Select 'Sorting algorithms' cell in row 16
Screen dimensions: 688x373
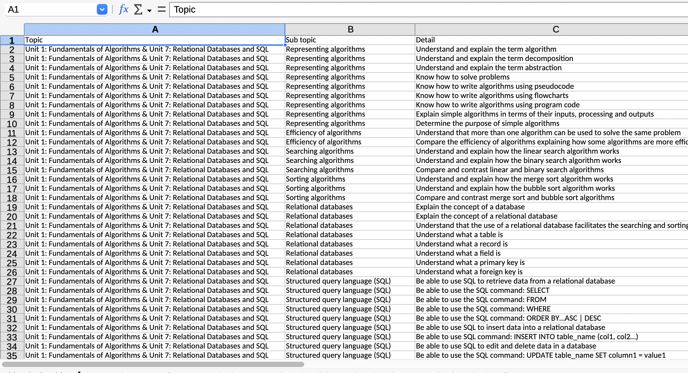tap(350, 179)
